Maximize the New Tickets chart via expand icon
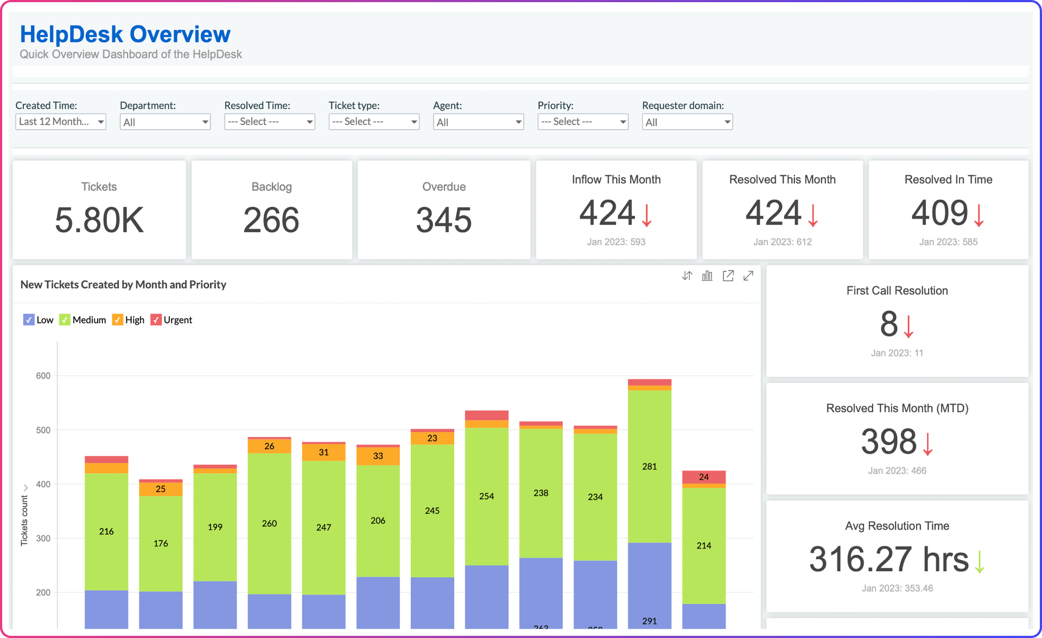This screenshot has height=638, width=1042. click(x=749, y=276)
